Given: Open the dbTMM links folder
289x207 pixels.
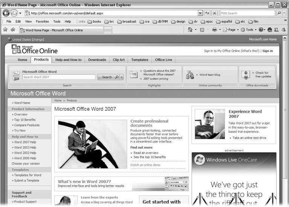Looking at the screenshot, I should pos(160,21).
